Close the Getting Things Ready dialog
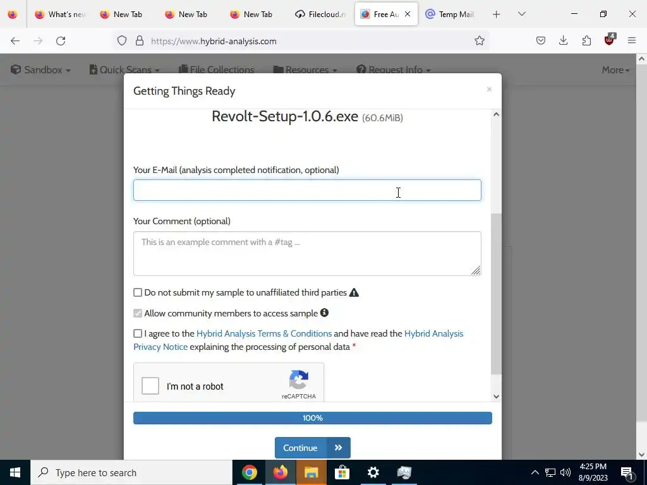The width and height of the screenshot is (647, 485). (x=489, y=90)
